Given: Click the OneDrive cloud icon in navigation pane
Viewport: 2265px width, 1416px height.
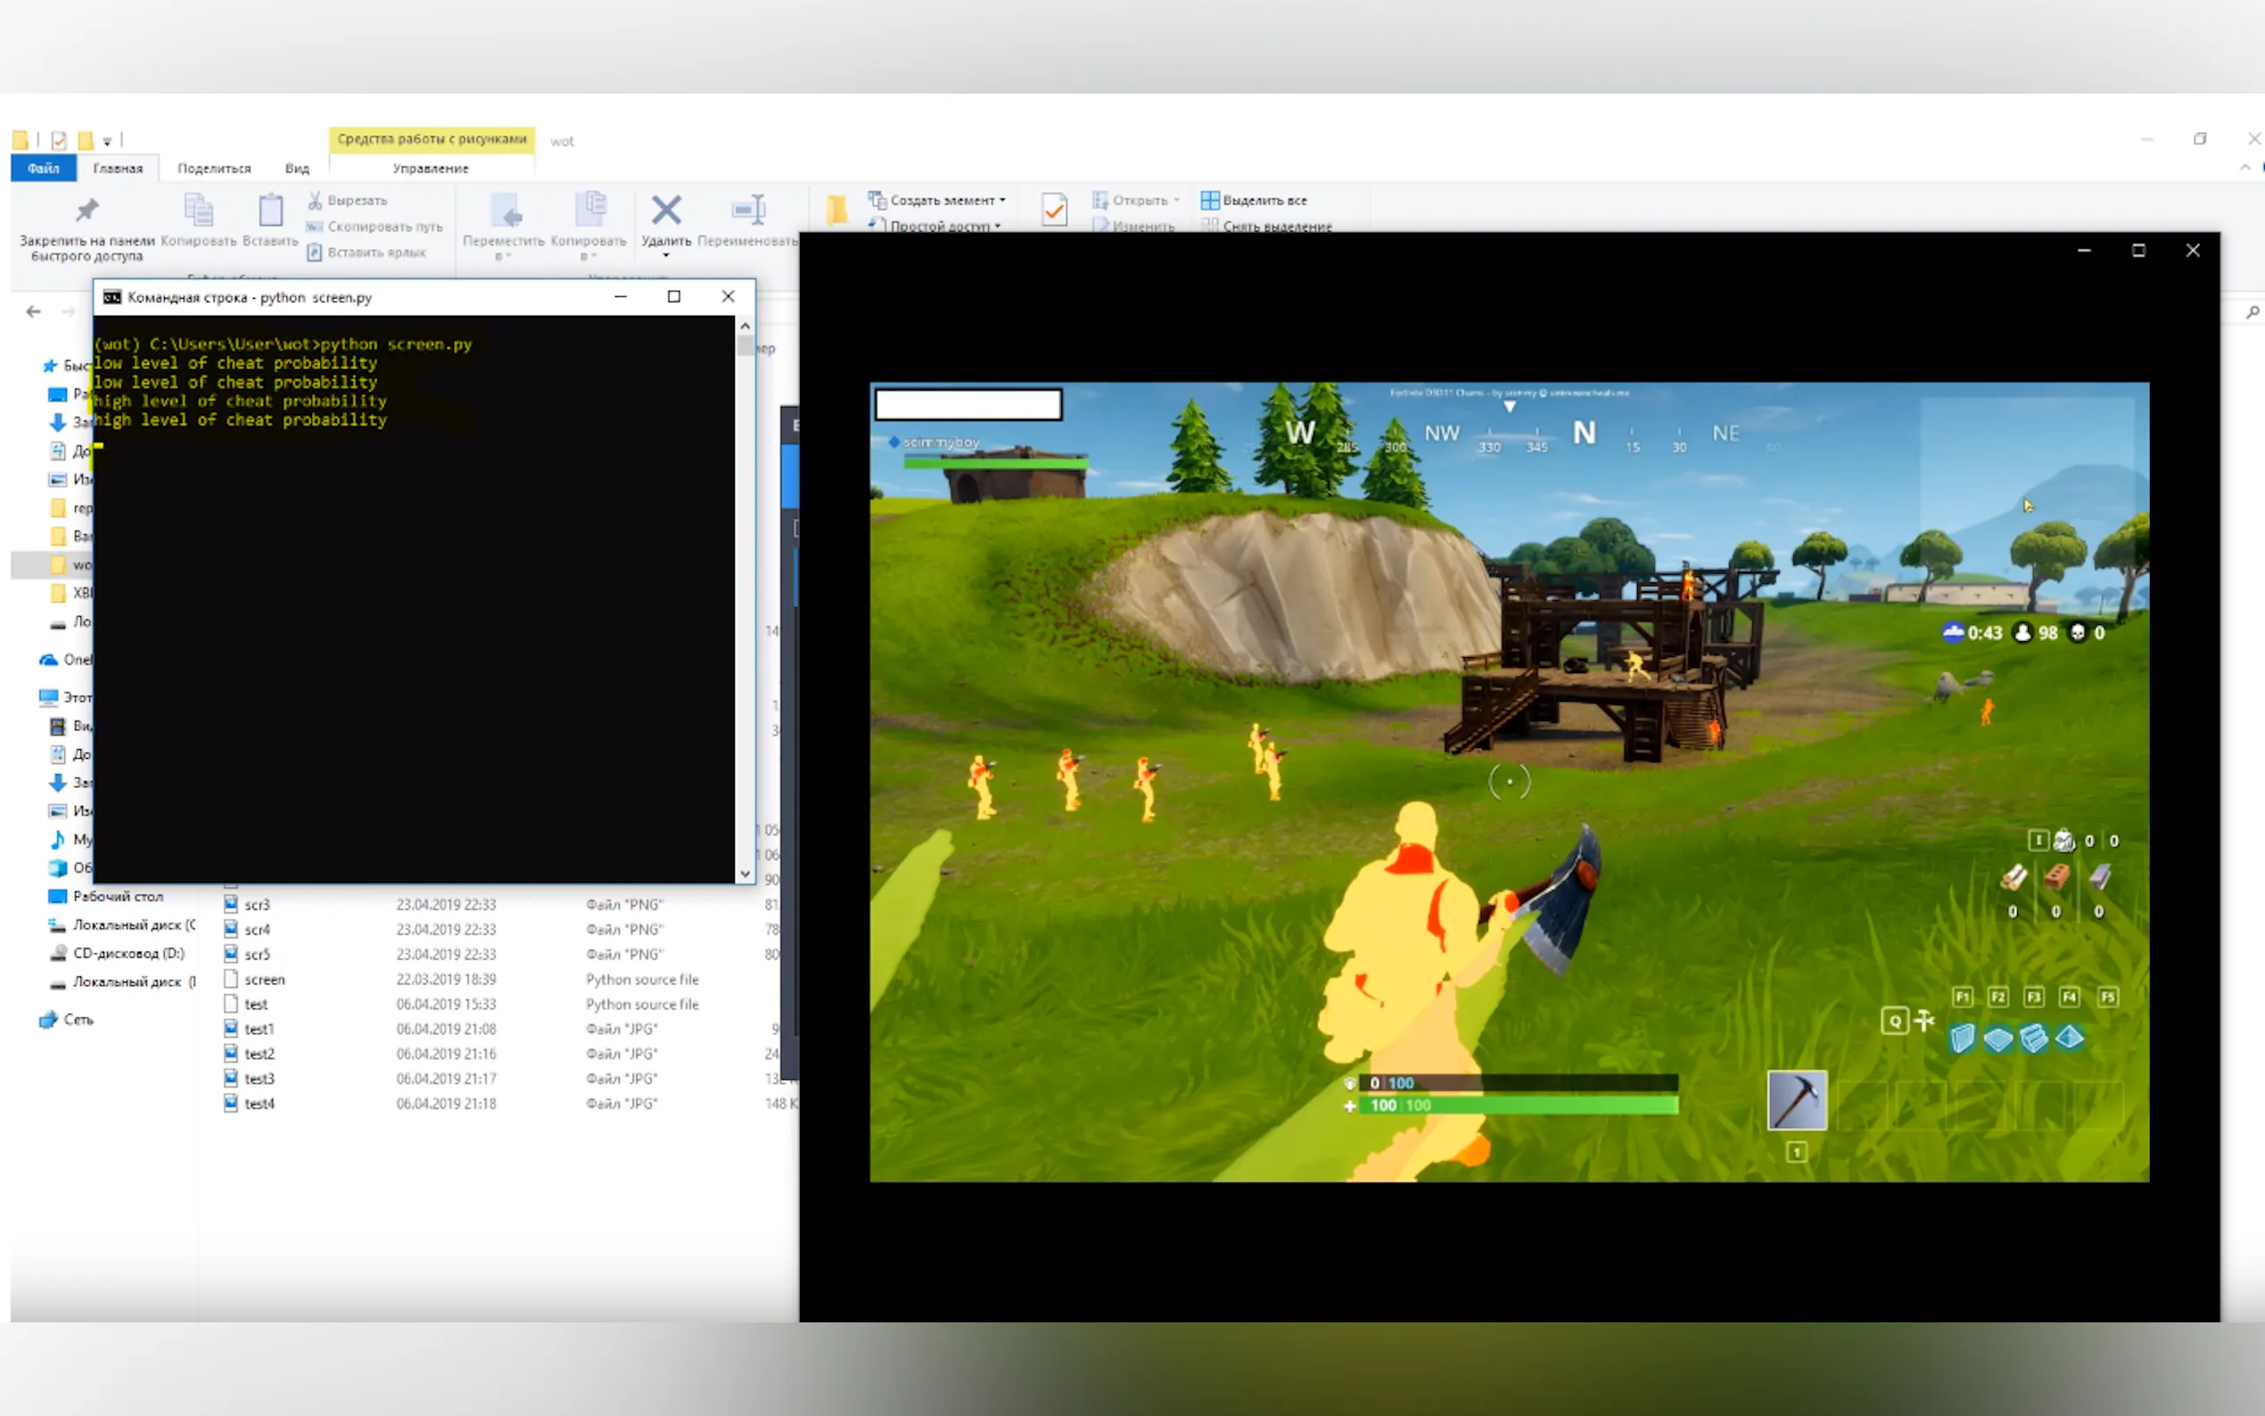Looking at the screenshot, I should coord(49,660).
